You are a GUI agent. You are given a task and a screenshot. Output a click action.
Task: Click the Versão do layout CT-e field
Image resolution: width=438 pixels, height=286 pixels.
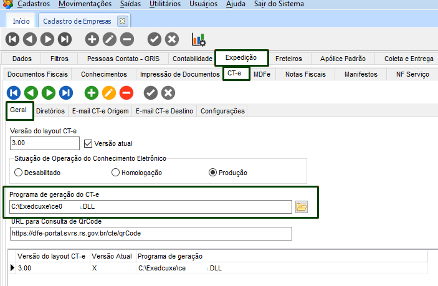click(x=45, y=143)
